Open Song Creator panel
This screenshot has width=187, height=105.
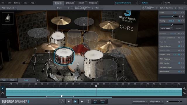(x=156, y=101)
